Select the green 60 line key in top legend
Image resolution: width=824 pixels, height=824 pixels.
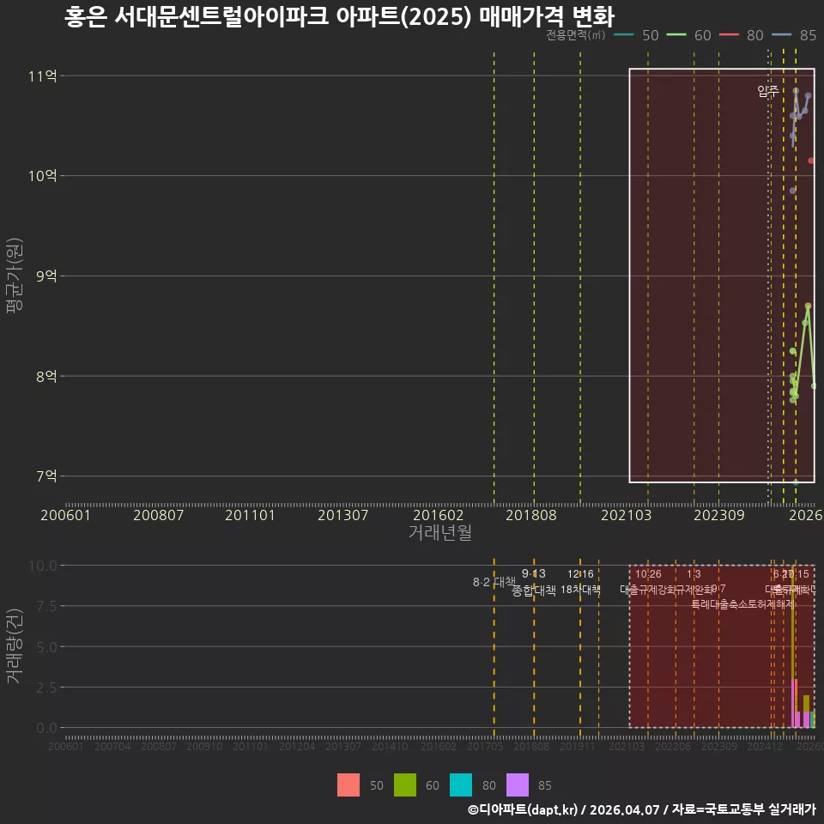(x=676, y=35)
